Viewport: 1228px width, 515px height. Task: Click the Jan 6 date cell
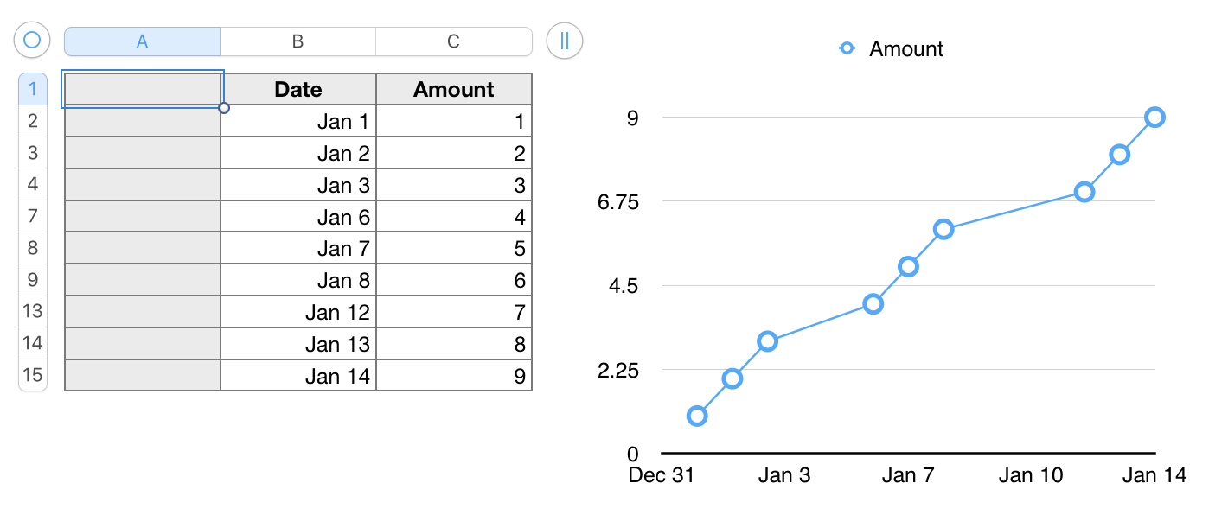[x=298, y=218]
